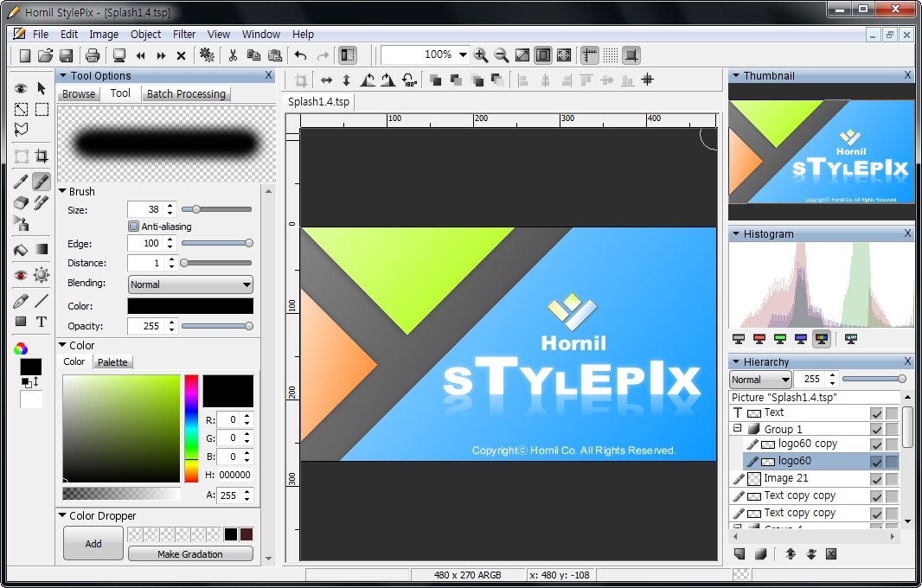Viewport: 922px width, 588px height.
Task: Select the Eraser tool
Action: 21,203
